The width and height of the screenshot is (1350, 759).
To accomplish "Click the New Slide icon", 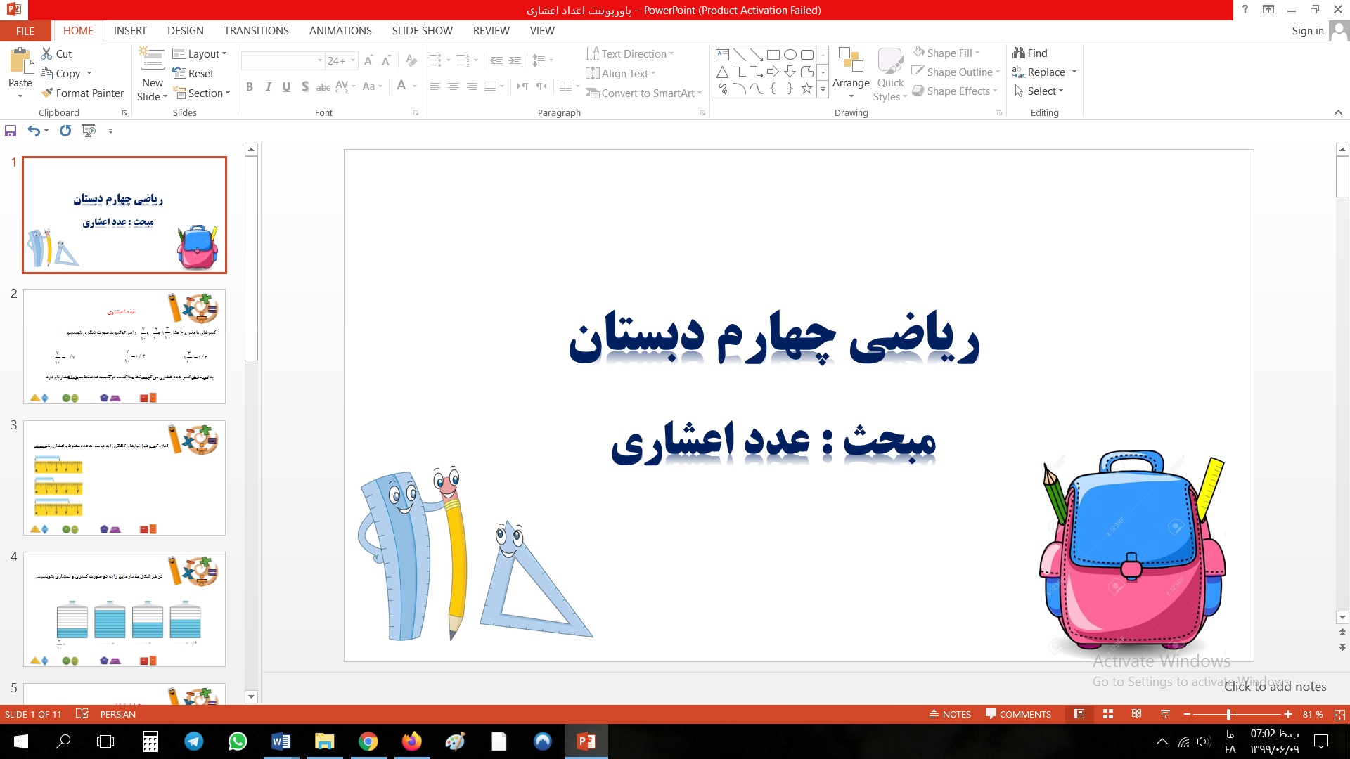I will pos(152,60).
